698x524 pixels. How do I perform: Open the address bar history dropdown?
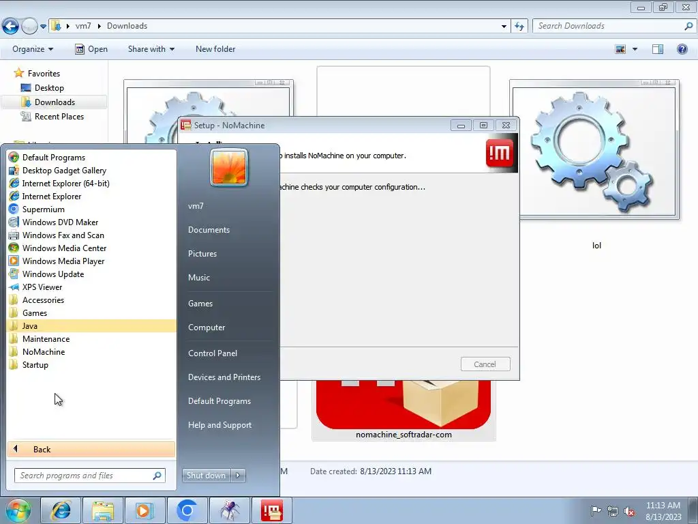504,27
